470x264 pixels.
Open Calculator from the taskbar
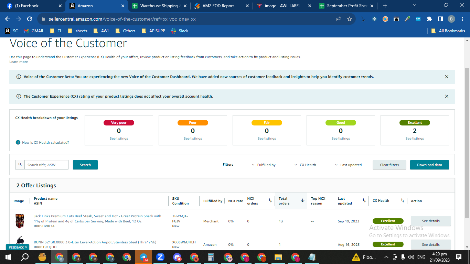click(x=211, y=257)
